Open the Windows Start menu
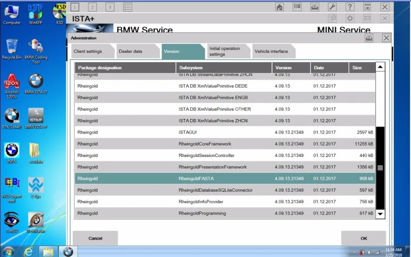Image resolution: width=411 pixels, height=257 pixels. click(8, 252)
